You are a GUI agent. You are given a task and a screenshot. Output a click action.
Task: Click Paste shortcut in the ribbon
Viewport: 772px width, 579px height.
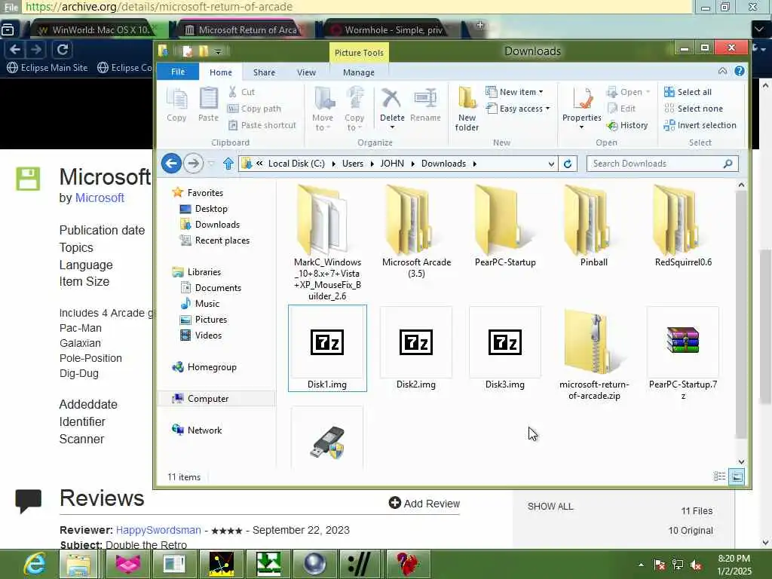coord(262,126)
